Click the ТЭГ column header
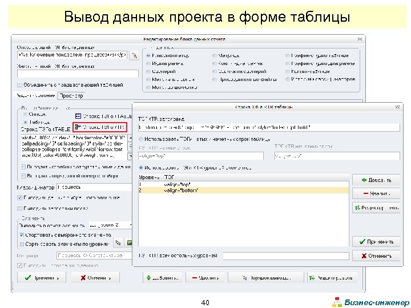411x308 pixels. (x=256, y=177)
